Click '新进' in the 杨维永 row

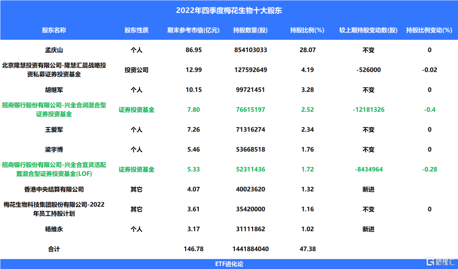369,229
